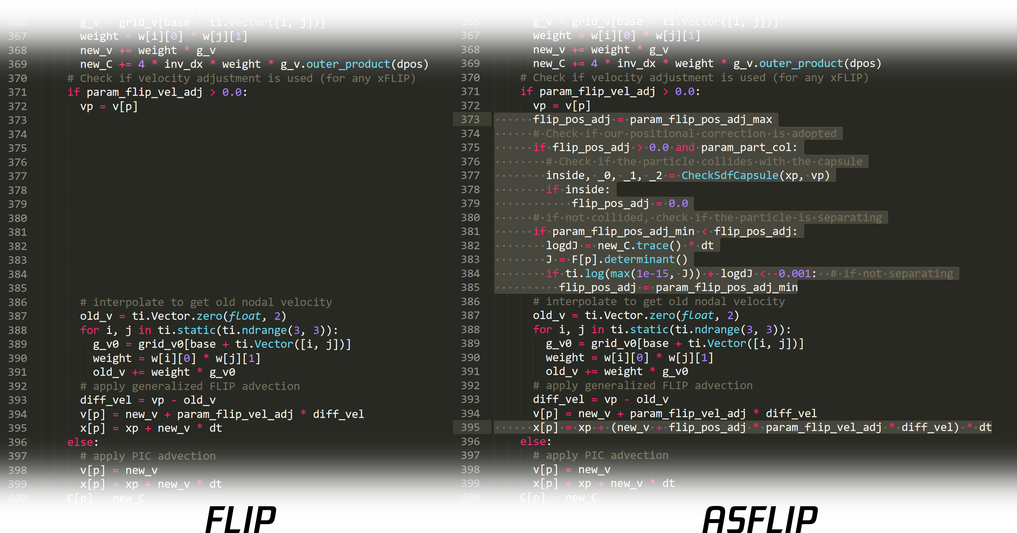Click the CheckSdfCapsule(xp, vp) call line
This screenshot has width=1017, height=533.
click(x=688, y=175)
